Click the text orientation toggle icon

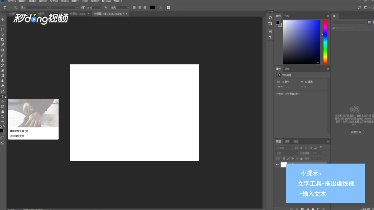point(15,8)
